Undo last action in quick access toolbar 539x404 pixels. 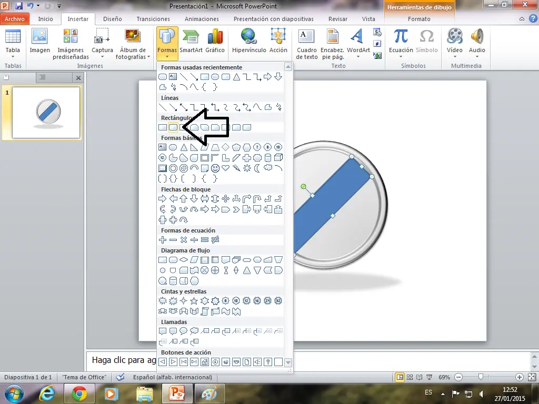click(30, 6)
